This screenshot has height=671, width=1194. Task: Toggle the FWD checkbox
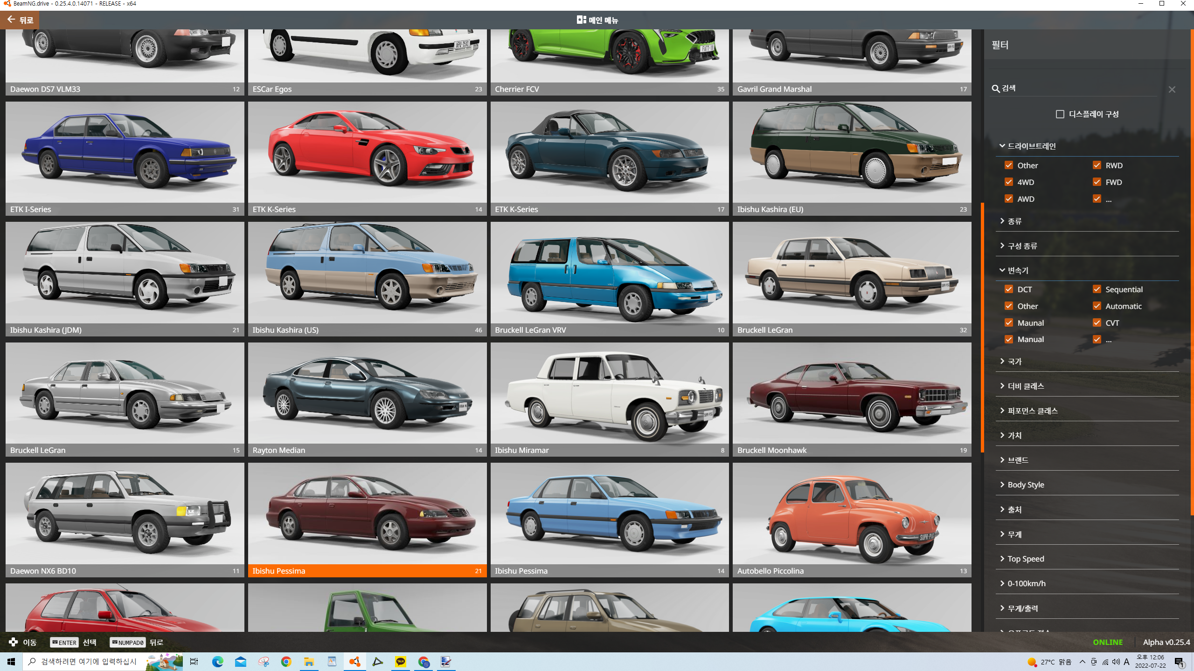coord(1097,182)
